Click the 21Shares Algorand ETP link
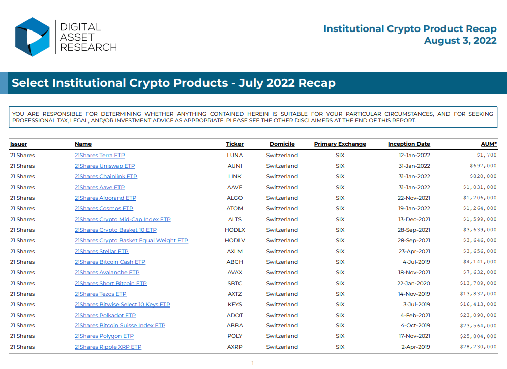The width and height of the screenshot is (507, 369). click(105, 198)
